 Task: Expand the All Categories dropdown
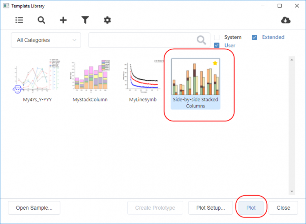pyautogui.click(x=46, y=40)
